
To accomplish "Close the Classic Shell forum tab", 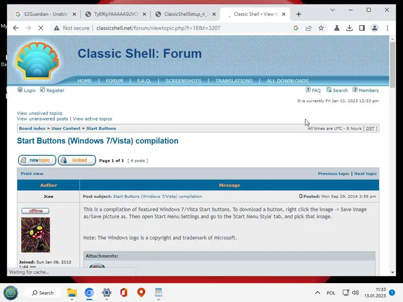I will point(284,14).
